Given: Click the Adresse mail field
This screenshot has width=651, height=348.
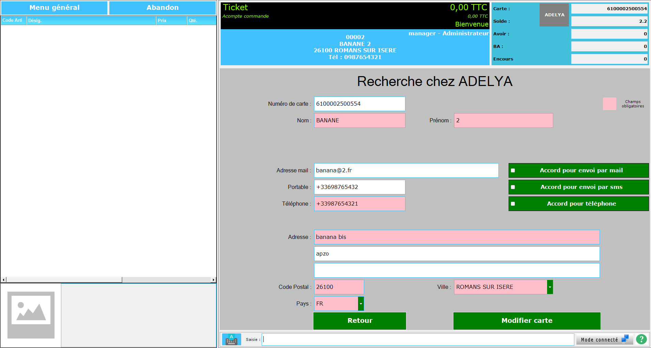Looking at the screenshot, I should coord(406,170).
